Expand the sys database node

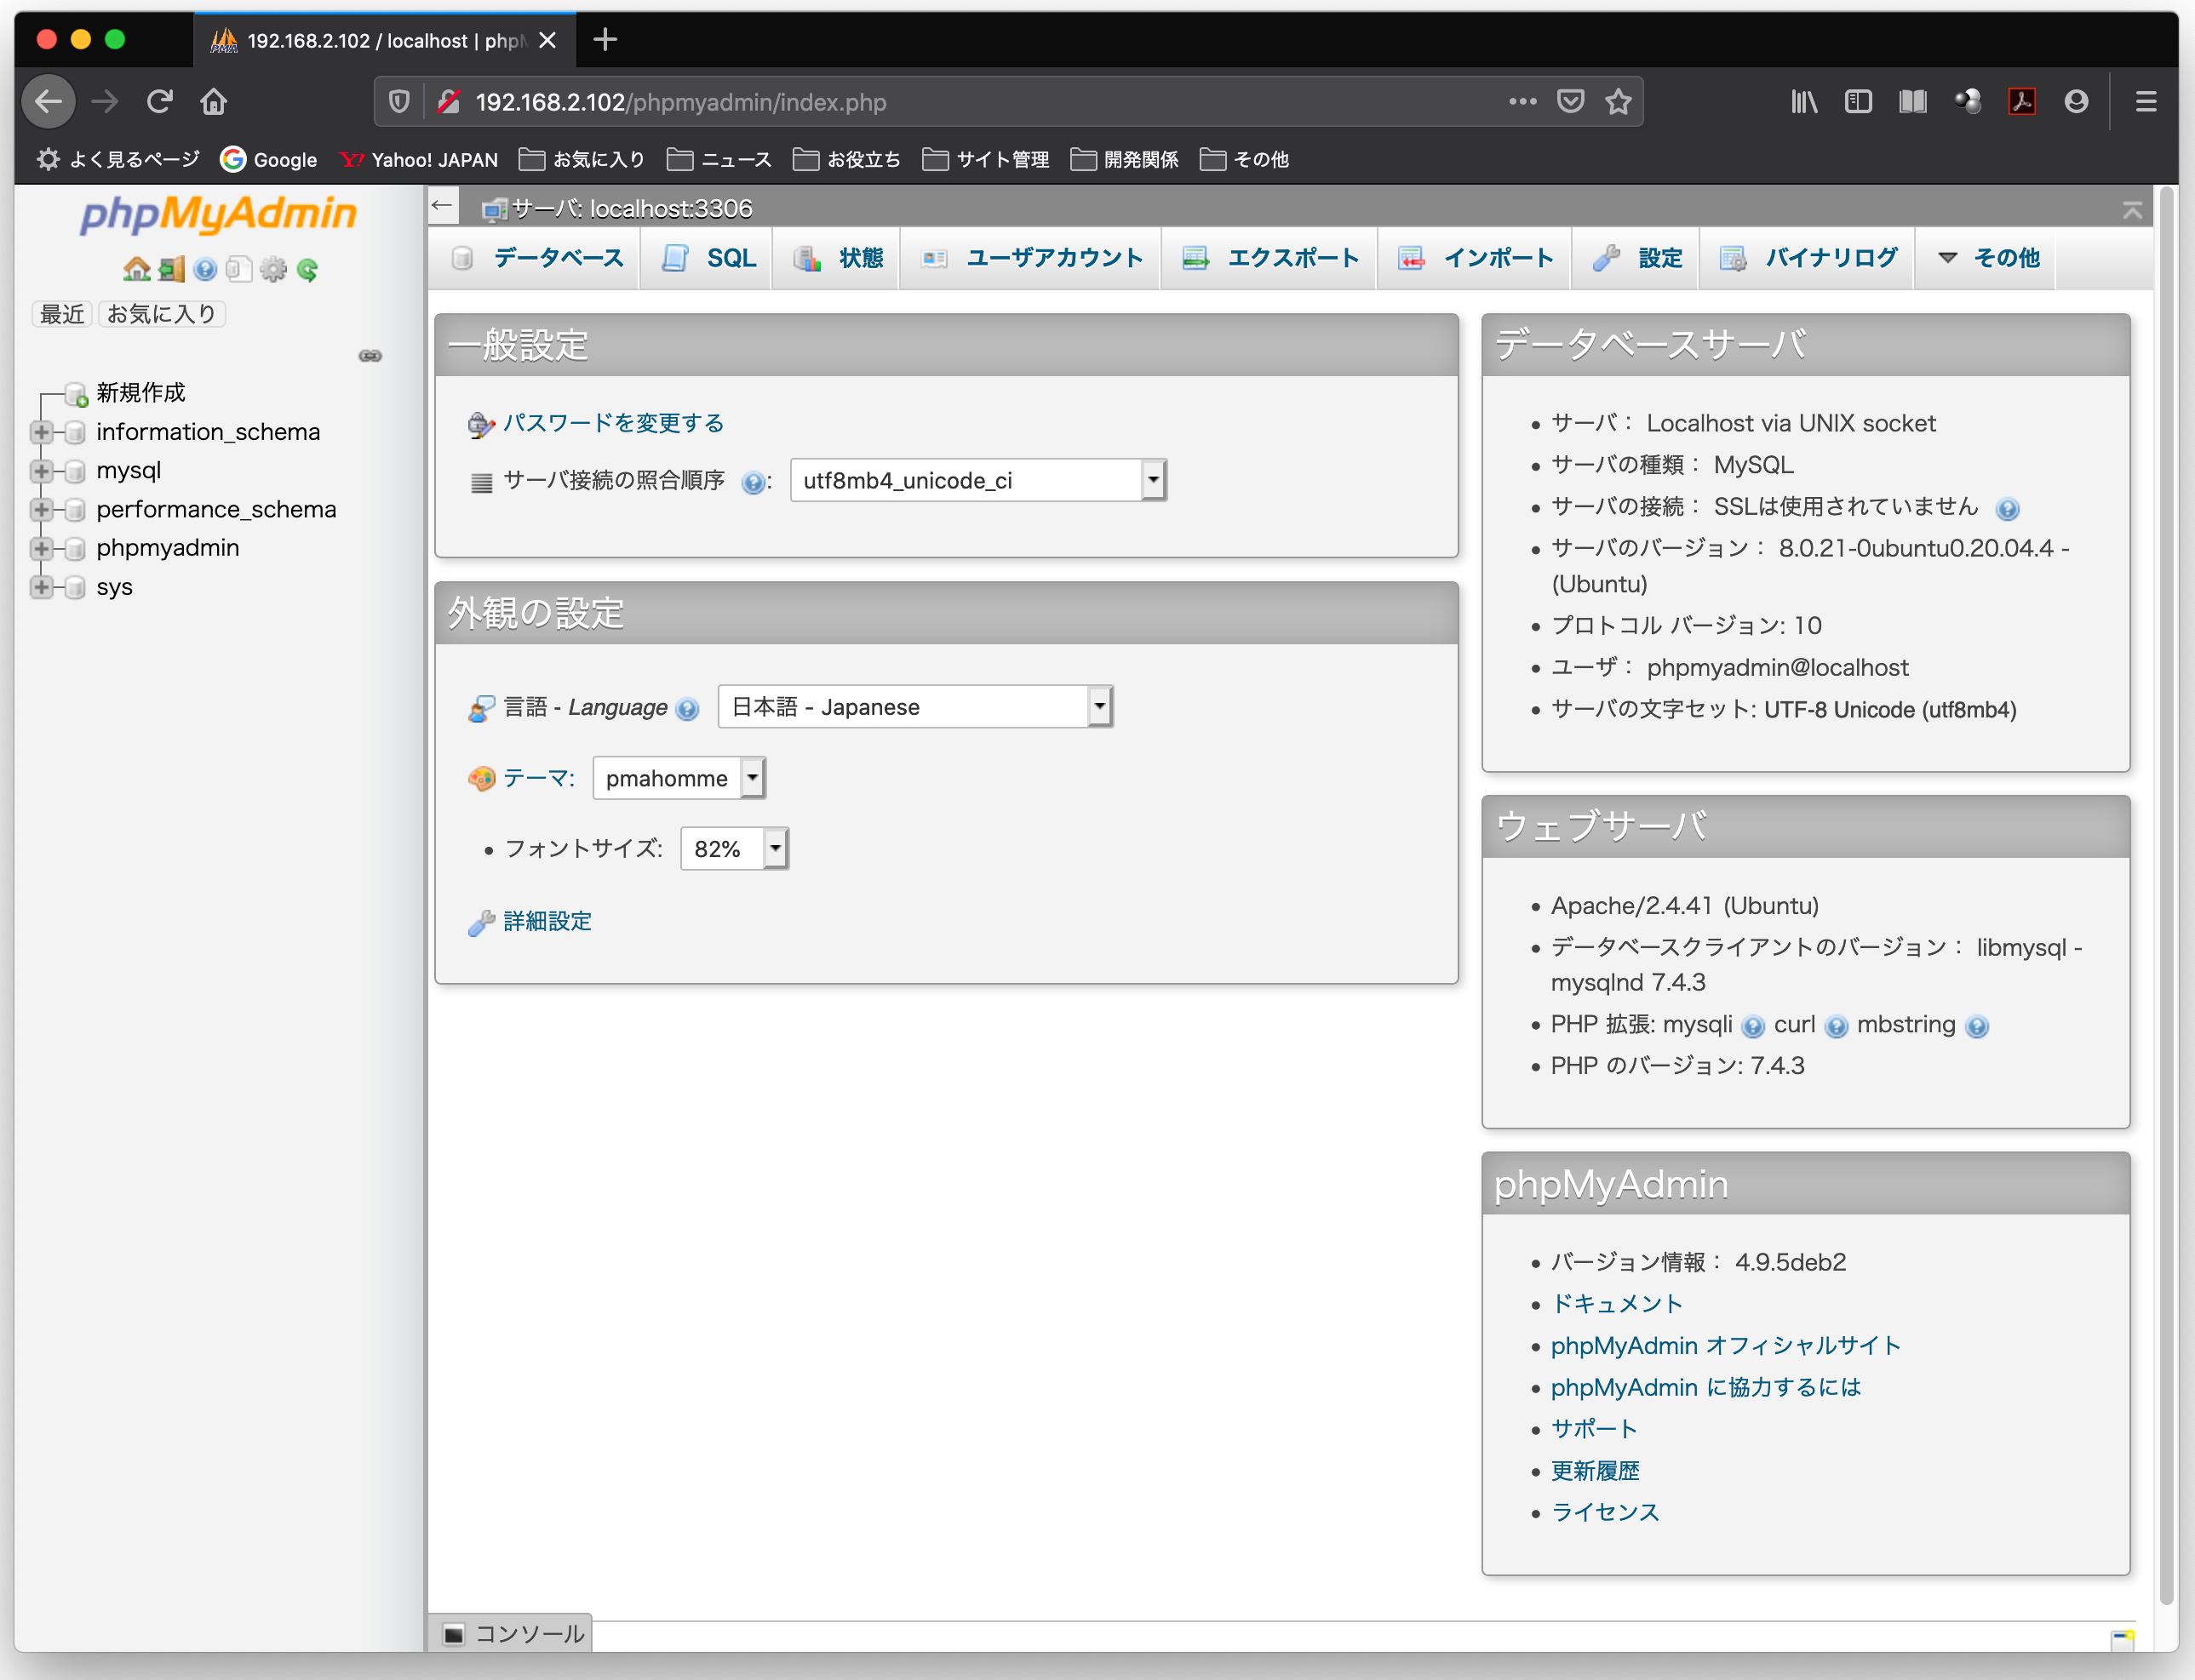[x=41, y=587]
